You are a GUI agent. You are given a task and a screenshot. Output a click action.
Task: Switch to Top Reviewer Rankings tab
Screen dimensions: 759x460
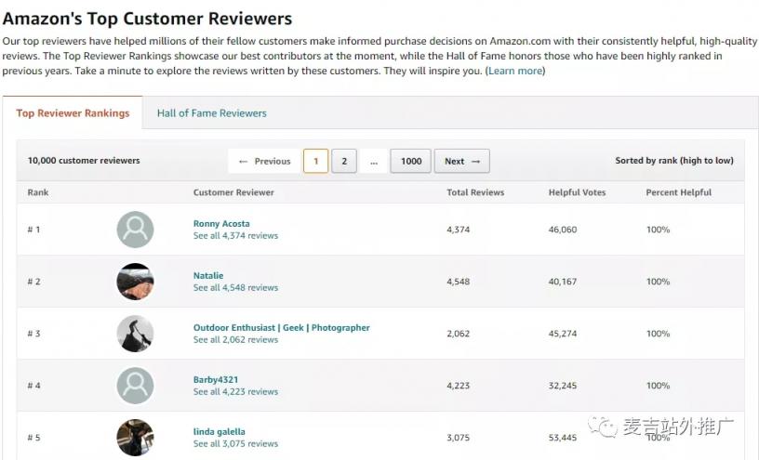pyautogui.click(x=73, y=112)
